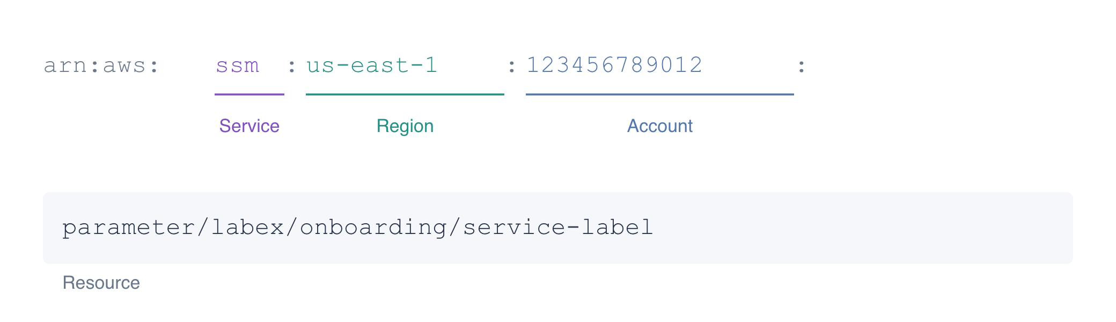Click the onboarding segment of the resource path
This screenshot has height=322, width=1116.
coord(373,228)
